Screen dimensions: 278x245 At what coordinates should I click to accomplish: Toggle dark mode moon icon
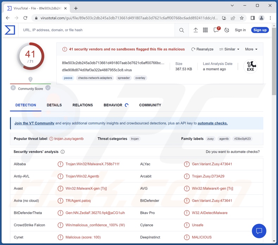point(227,30)
